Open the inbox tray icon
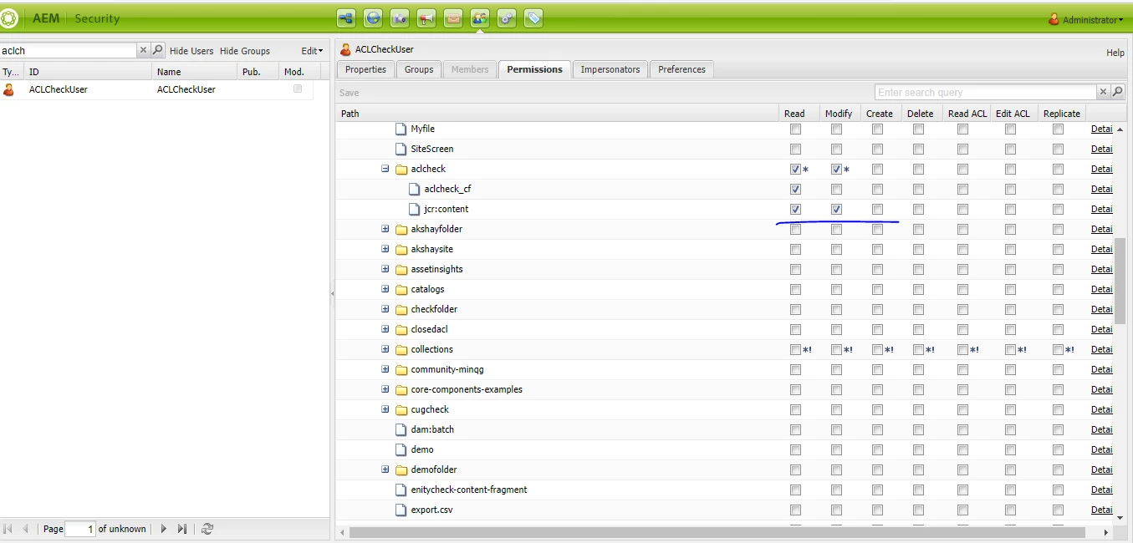The width and height of the screenshot is (1133, 543). [453, 18]
